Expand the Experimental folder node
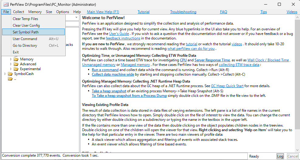The width and height of the screenshot is (300, 160). pos(11,69)
